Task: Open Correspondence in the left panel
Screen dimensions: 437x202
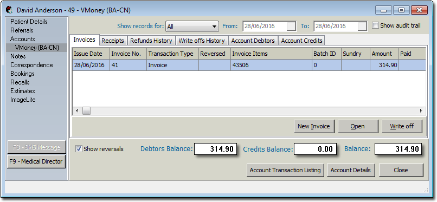Action: pyautogui.click(x=31, y=65)
